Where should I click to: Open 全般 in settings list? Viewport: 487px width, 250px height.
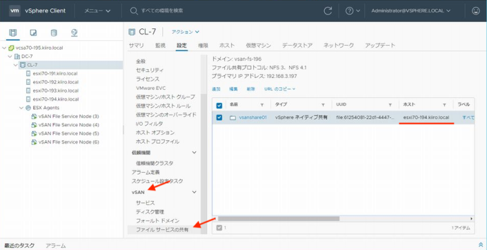[x=141, y=62]
